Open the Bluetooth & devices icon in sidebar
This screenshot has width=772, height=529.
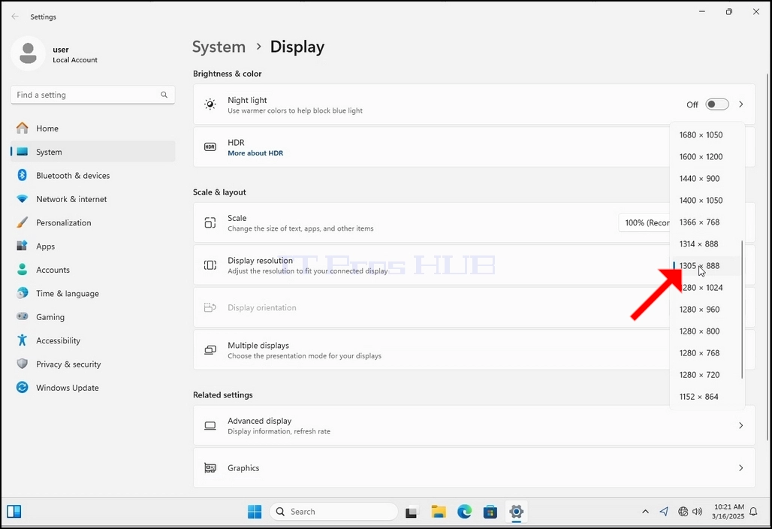(x=23, y=175)
